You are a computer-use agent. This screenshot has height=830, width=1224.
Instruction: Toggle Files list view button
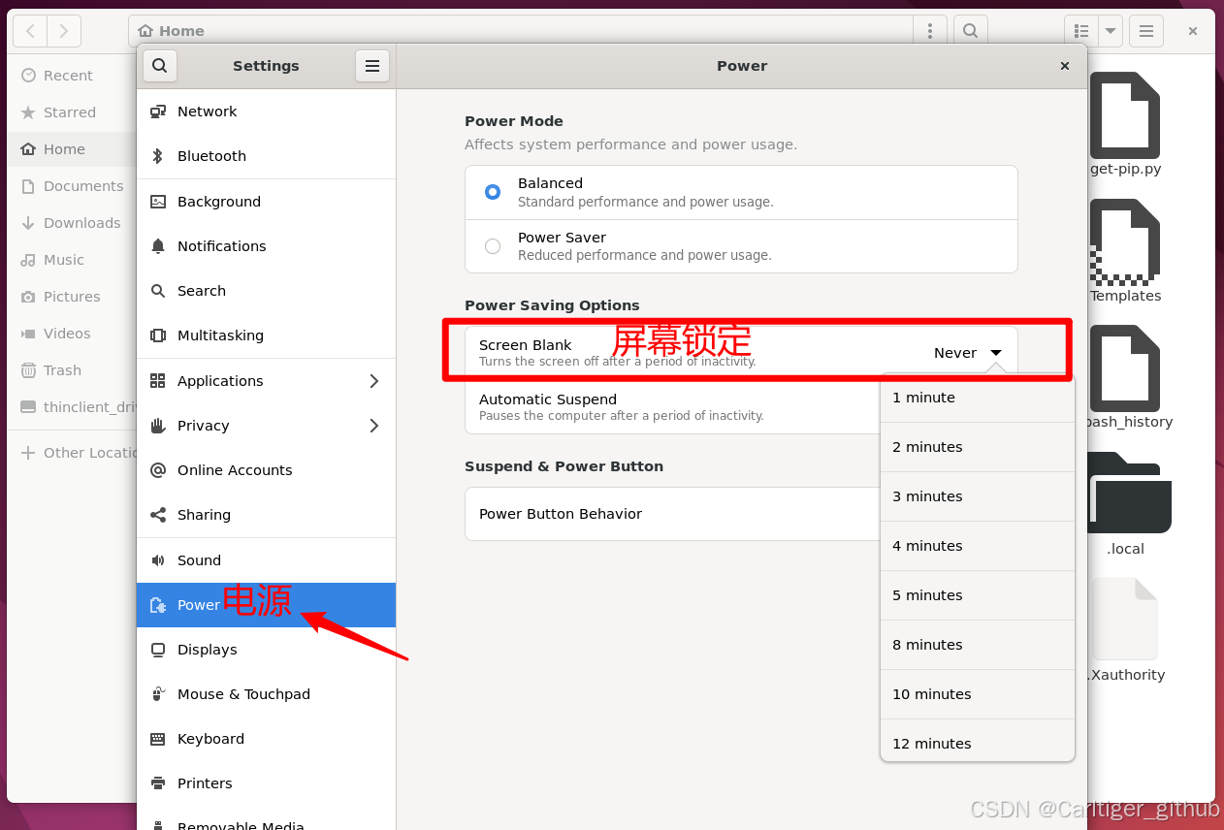click(1080, 31)
